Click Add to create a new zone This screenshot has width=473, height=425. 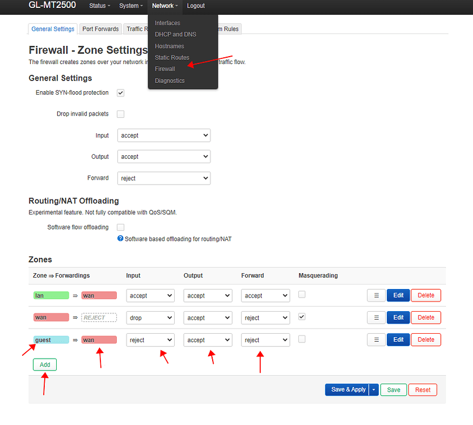click(44, 364)
